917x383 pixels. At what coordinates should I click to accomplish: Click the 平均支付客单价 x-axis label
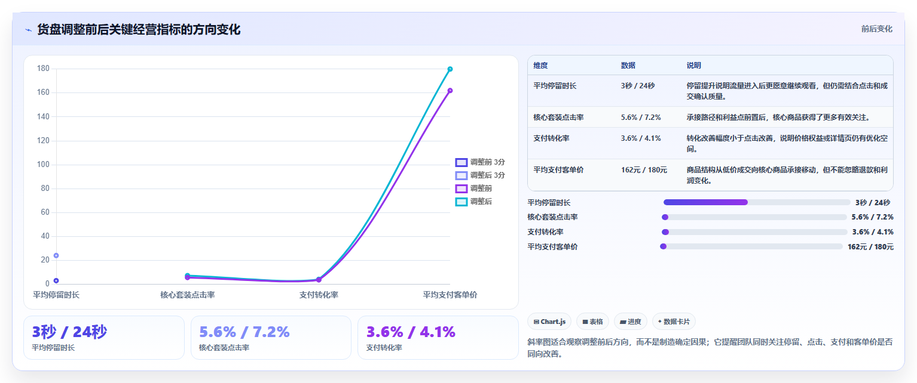450,295
